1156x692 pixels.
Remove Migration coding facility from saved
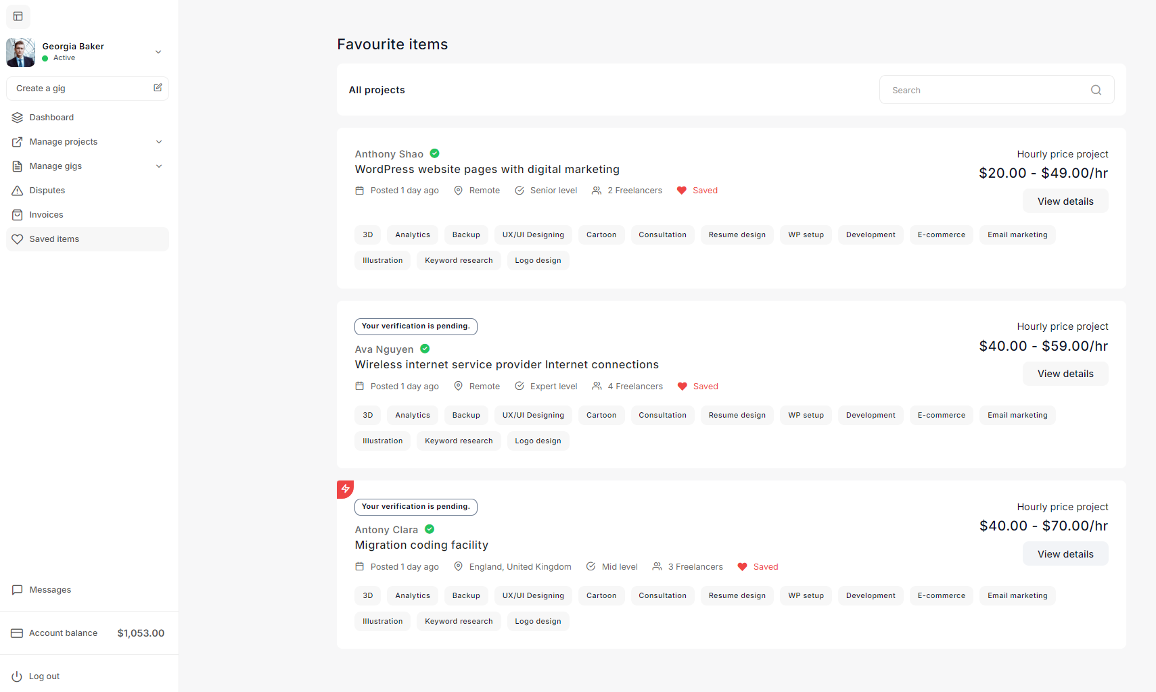742,567
